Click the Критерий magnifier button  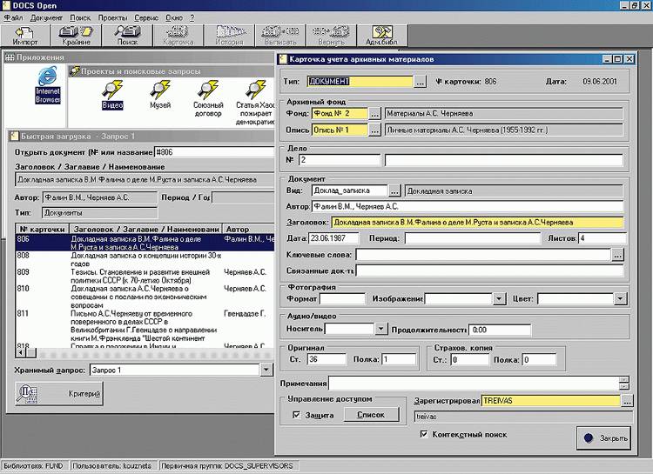point(59,394)
